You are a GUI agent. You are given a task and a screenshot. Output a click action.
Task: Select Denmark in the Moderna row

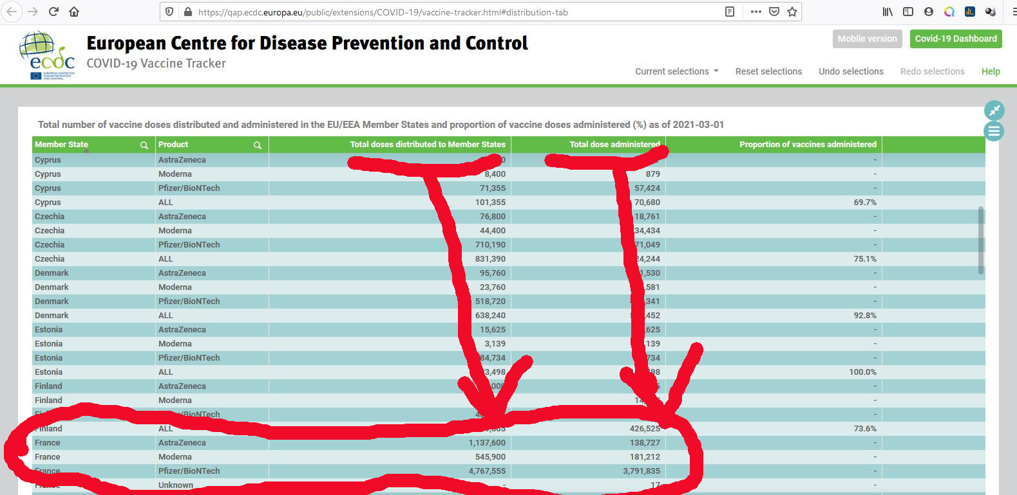pyautogui.click(x=52, y=287)
